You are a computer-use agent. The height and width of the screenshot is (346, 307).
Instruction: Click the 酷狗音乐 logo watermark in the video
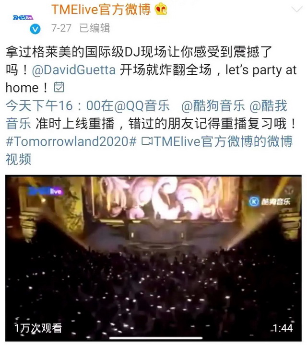tap(270, 201)
